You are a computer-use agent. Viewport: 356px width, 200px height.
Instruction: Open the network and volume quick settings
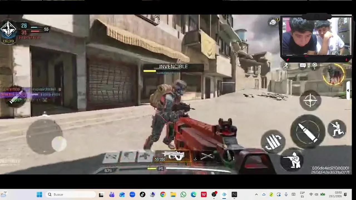point(317,194)
